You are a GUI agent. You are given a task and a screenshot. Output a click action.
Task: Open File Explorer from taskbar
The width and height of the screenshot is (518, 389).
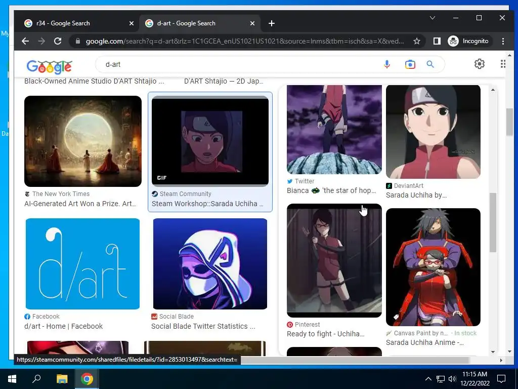(x=62, y=379)
